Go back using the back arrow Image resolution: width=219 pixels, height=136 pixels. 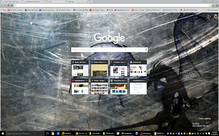(x=2, y=5)
